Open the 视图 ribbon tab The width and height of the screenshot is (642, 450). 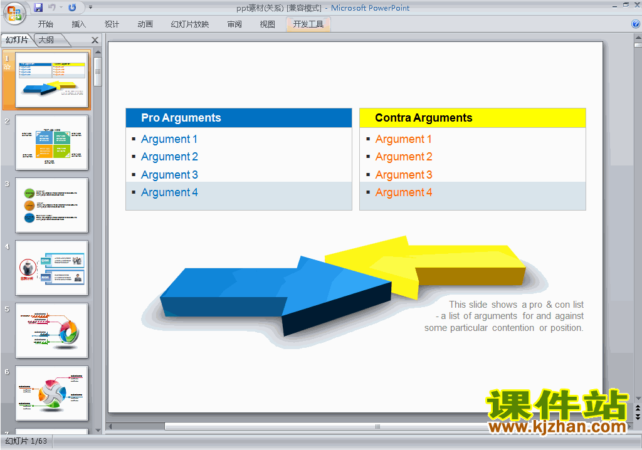267,24
